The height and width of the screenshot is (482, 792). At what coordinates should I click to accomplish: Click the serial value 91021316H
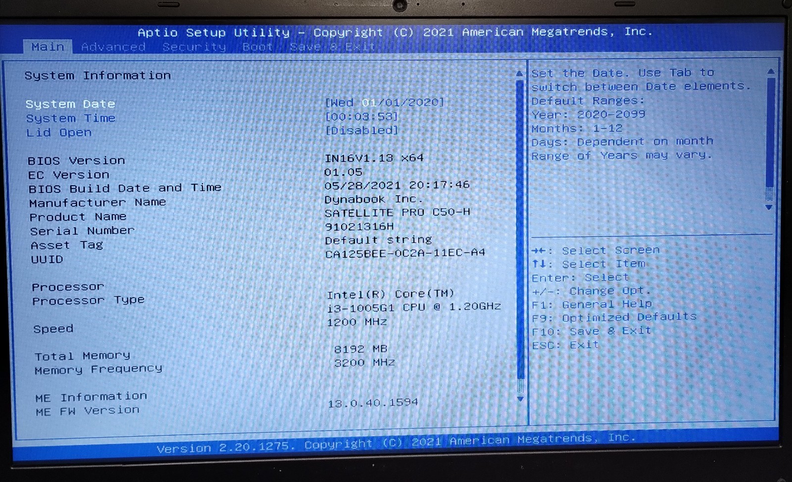tap(359, 227)
